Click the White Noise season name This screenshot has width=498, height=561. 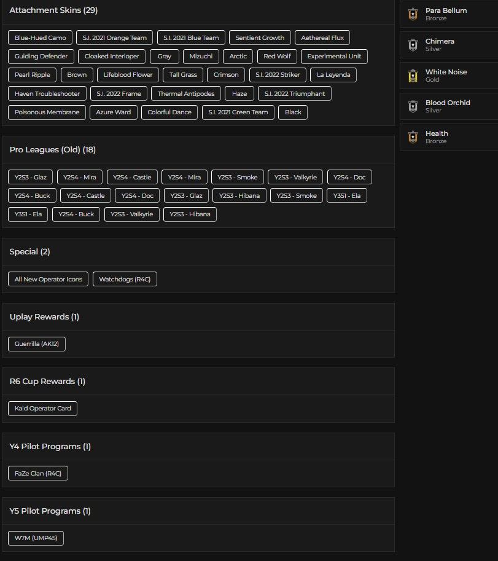point(446,72)
